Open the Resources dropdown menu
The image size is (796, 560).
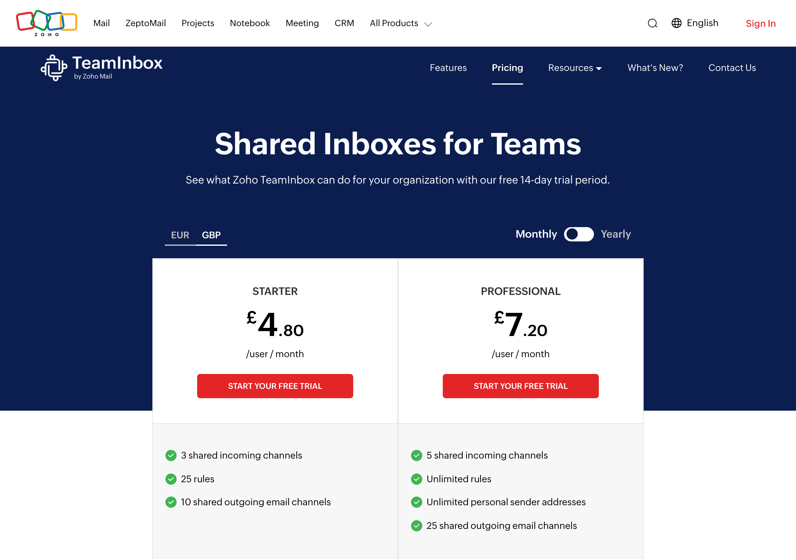click(575, 68)
